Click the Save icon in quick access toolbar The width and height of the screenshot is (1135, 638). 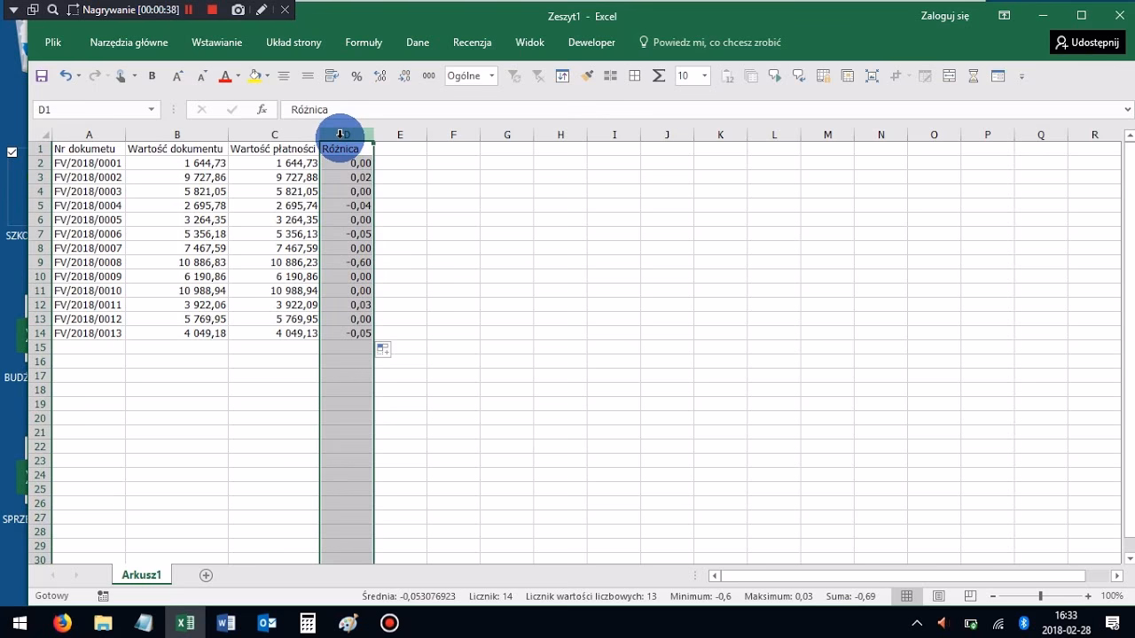click(42, 76)
